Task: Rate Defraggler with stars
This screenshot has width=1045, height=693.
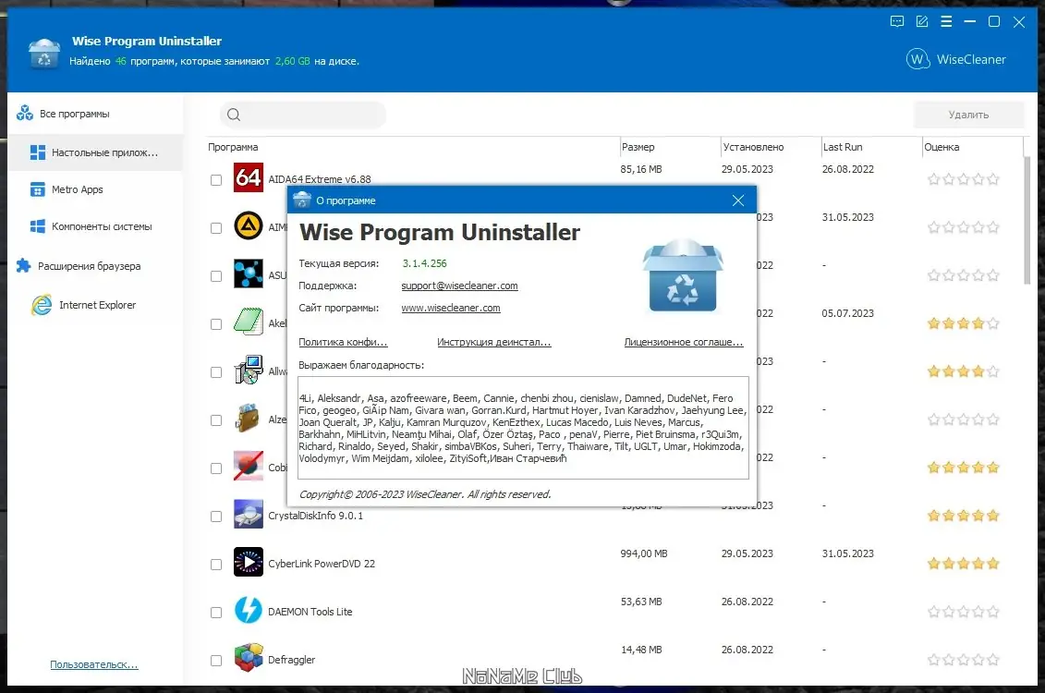Action: [963, 660]
